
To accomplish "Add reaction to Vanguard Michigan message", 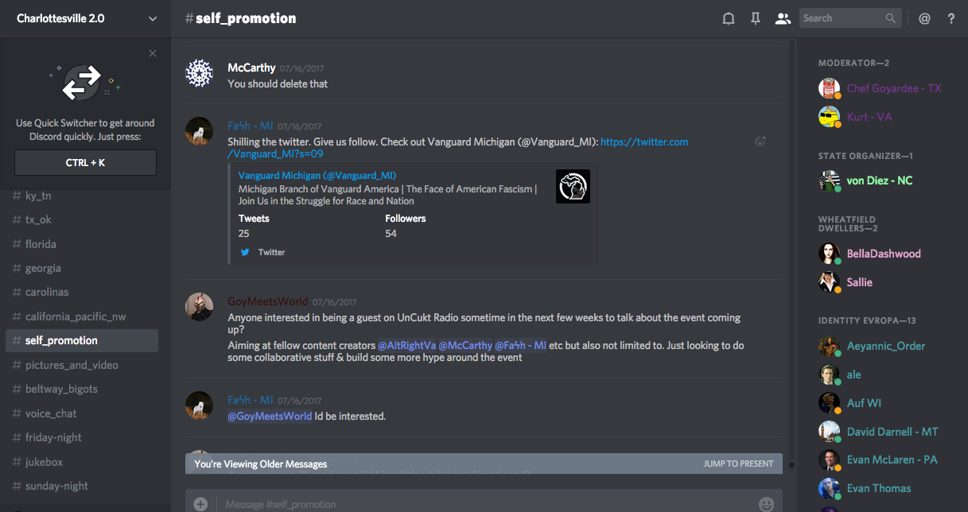I will click(x=760, y=142).
